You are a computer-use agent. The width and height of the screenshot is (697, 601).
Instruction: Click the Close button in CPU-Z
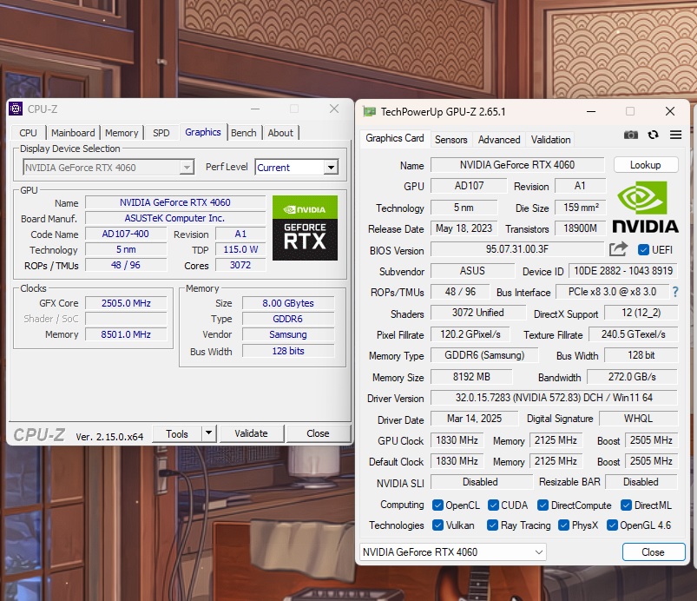pos(318,433)
